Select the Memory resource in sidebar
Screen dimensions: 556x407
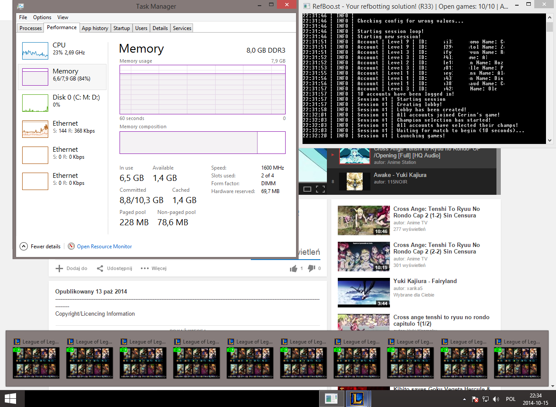click(x=62, y=77)
